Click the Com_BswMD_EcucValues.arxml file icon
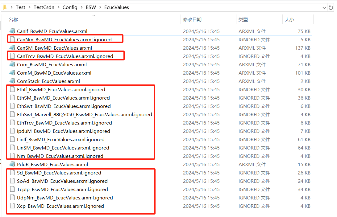This screenshot has height=217, width=337. [x=12, y=64]
